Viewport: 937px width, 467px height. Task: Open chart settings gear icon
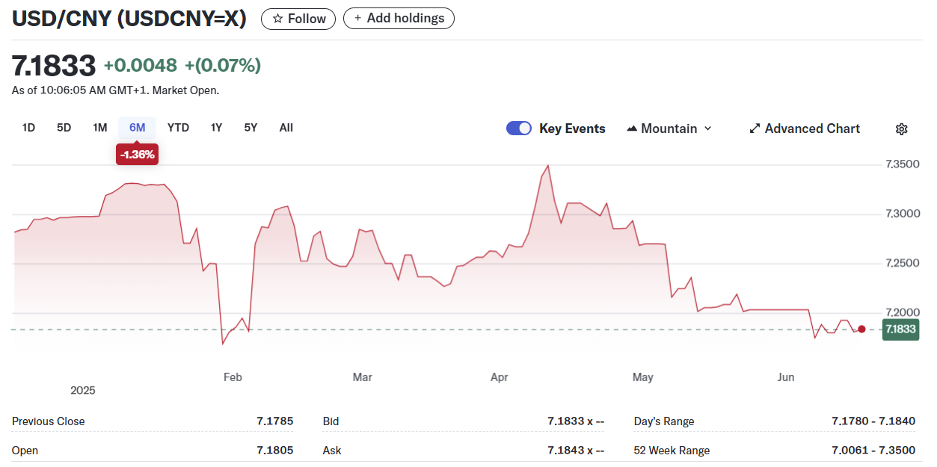click(x=901, y=129)
